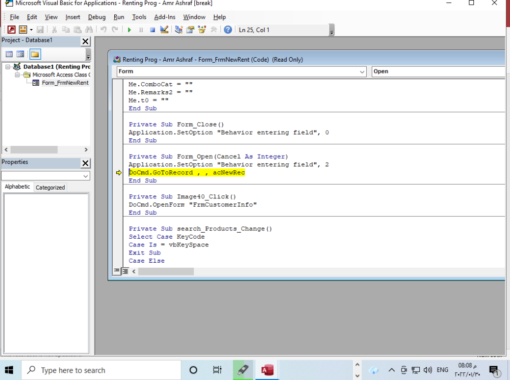Open the Windows Start menu
Image resolution: width=510 pixels, height=380 pixels.
(x=9, y=370)
